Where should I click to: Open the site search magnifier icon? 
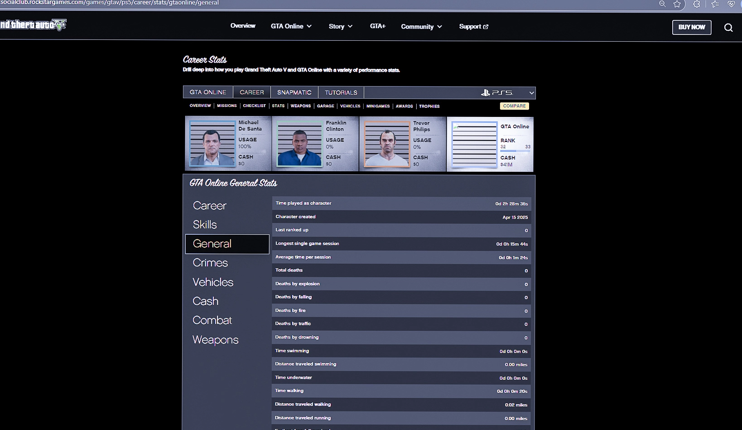tap(728, 28)
